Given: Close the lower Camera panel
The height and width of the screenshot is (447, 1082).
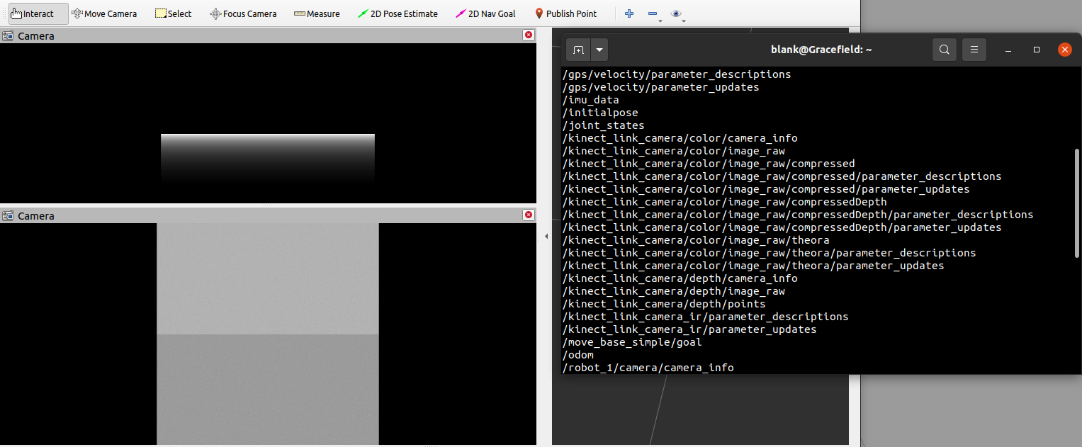Looking at the screenshot, I should click(528, 215).
